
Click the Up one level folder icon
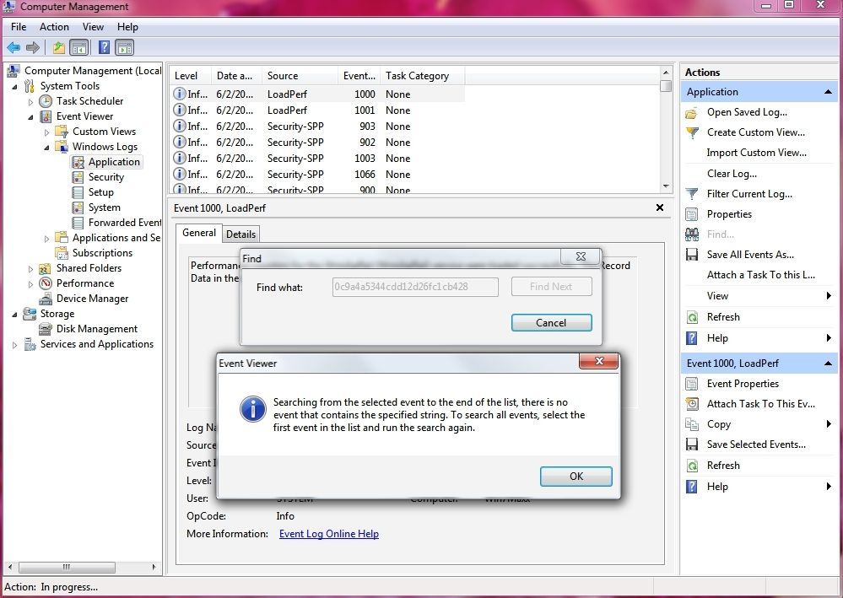click(59, 48)
